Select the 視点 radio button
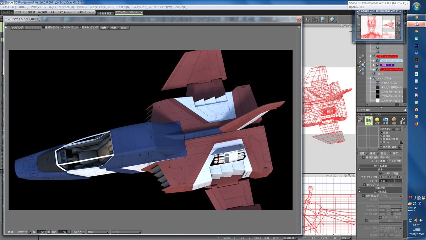426x240 pixels. [x=381, y=132]
